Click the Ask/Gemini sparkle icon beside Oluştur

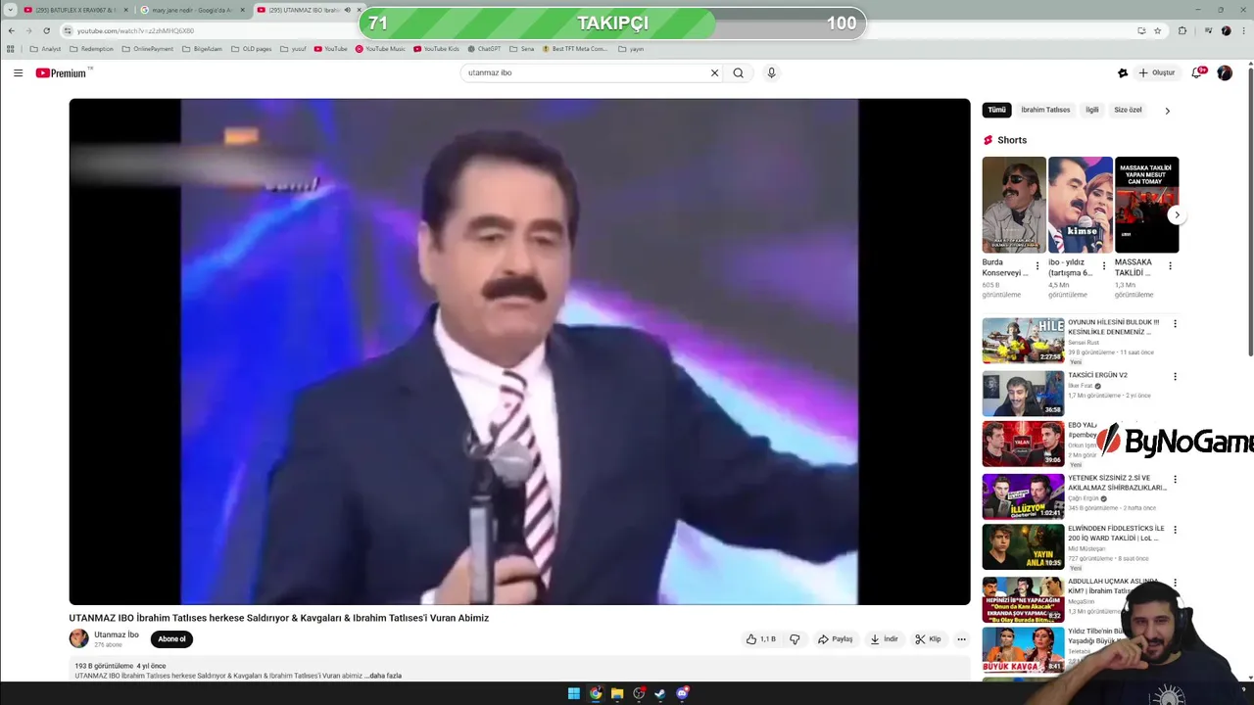tap(1123, 72)
